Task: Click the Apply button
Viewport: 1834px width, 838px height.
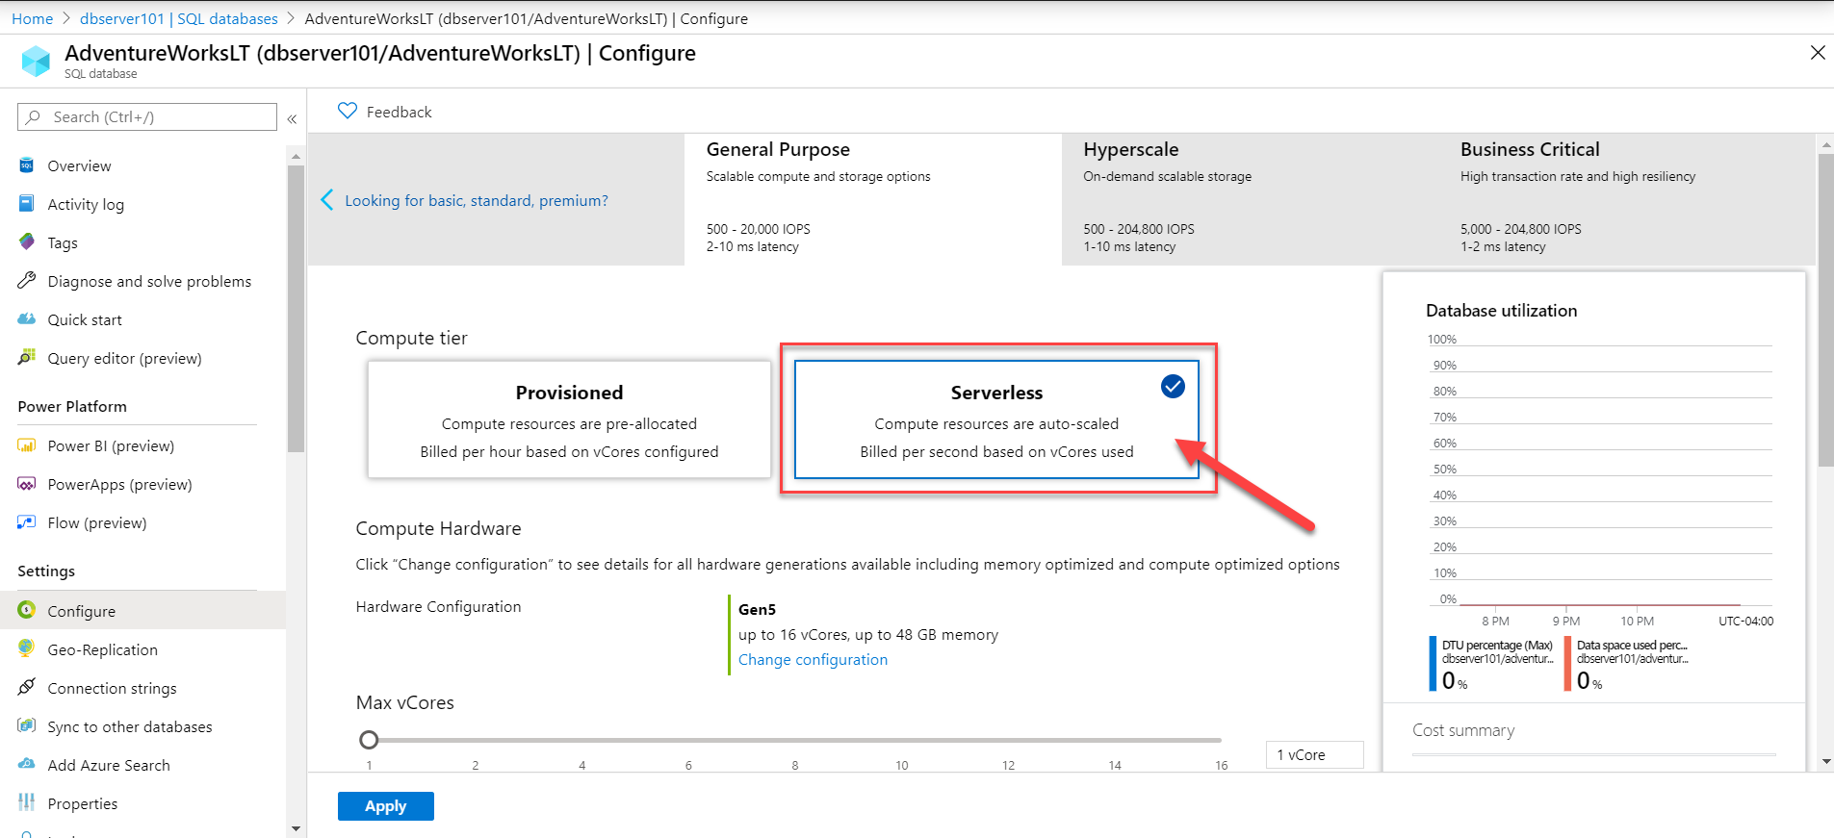Action: click(386, 806)
